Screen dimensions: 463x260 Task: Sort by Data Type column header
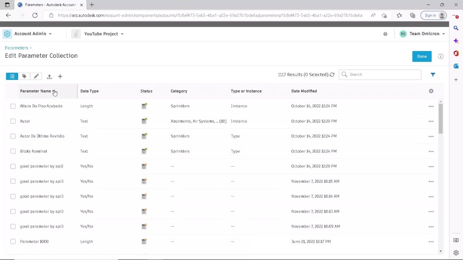pos(90,91)
